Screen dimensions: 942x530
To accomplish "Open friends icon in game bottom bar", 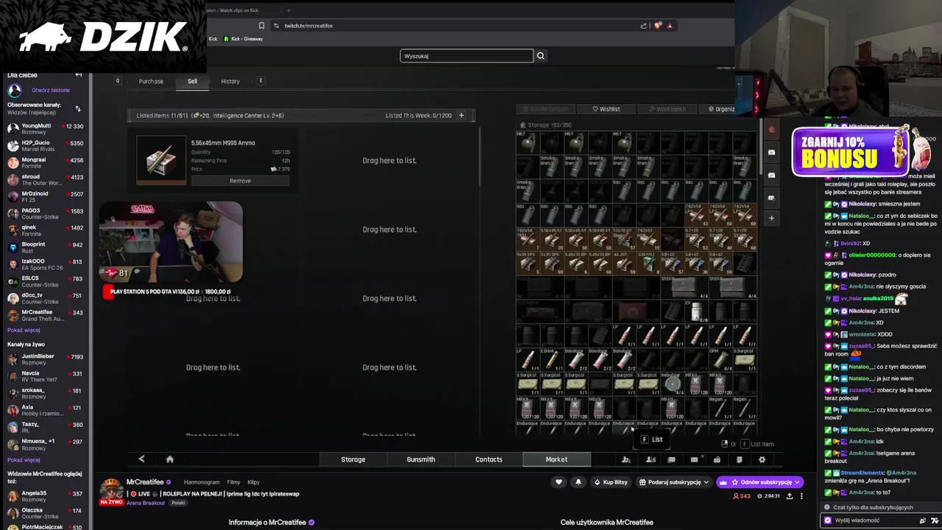I will pos(626,459).
